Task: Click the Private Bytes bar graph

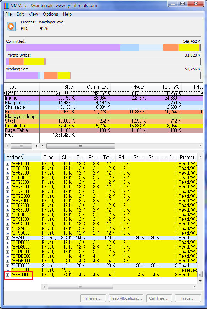Action: 103,62
